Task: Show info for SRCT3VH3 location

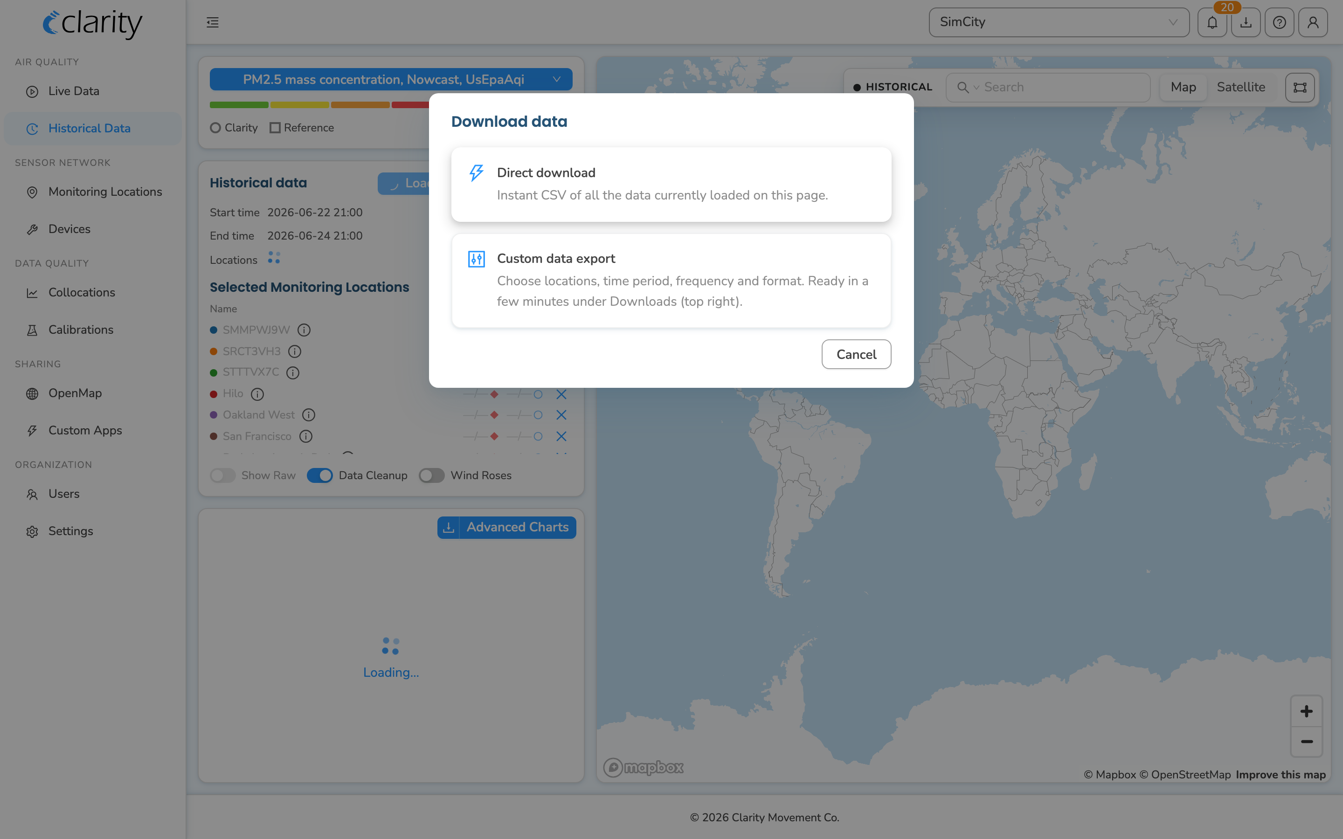Action: [295, 351]
